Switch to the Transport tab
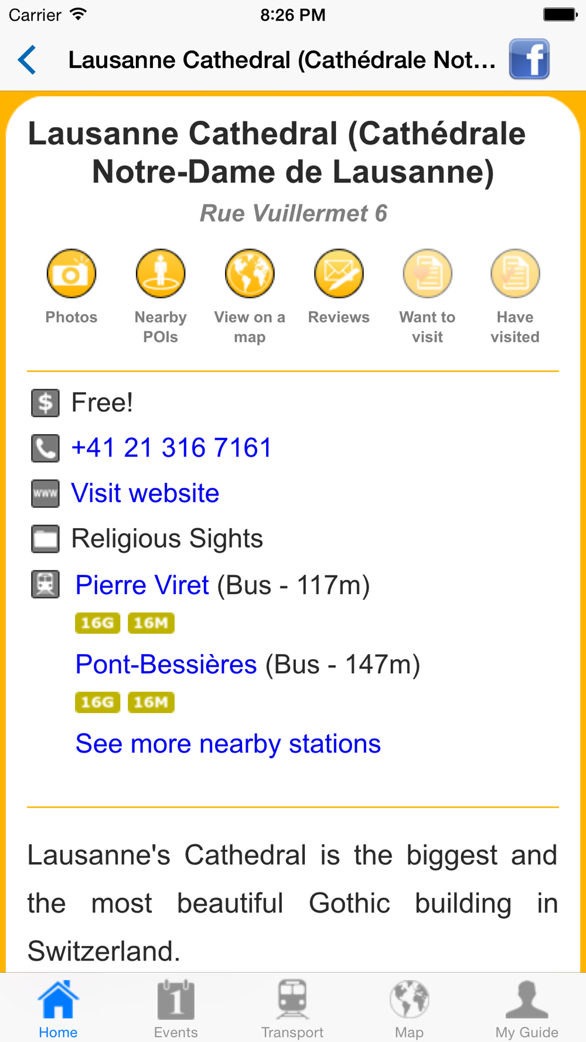 (x=292, y=1009)
